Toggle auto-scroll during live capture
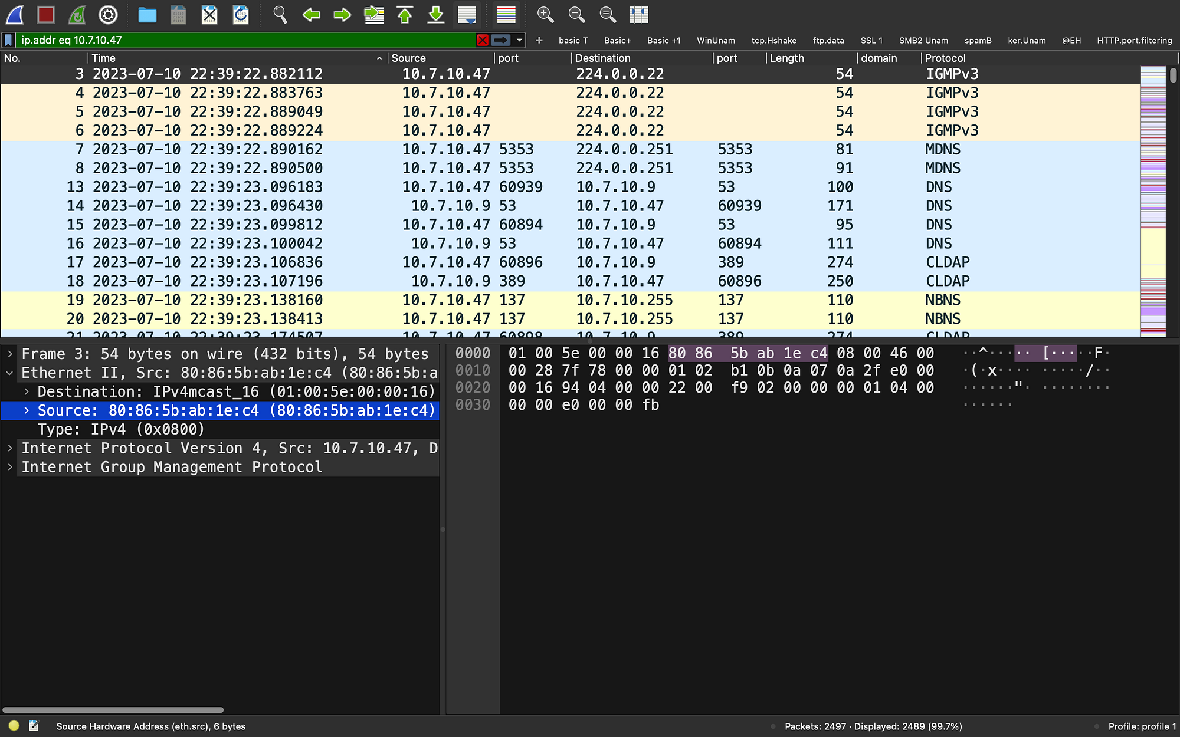Image resolution: width=1180 pixels, height=737 pixels. 467,15
